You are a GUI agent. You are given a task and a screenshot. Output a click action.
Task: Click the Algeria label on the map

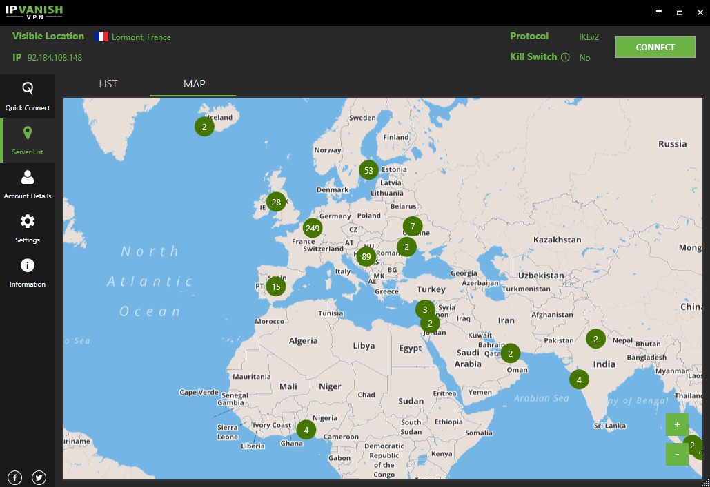[304, 340]
